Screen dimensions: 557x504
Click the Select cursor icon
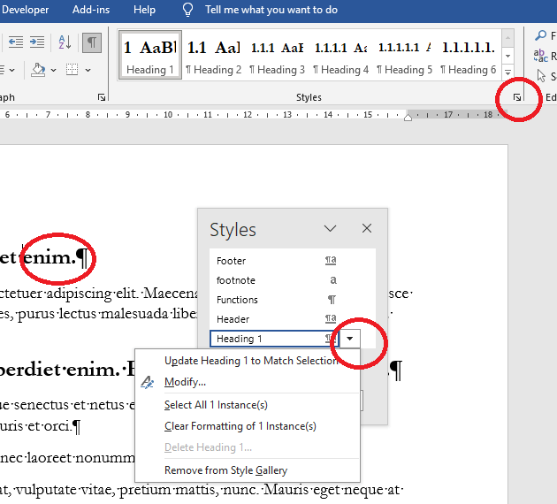click(x=541, y=76)
